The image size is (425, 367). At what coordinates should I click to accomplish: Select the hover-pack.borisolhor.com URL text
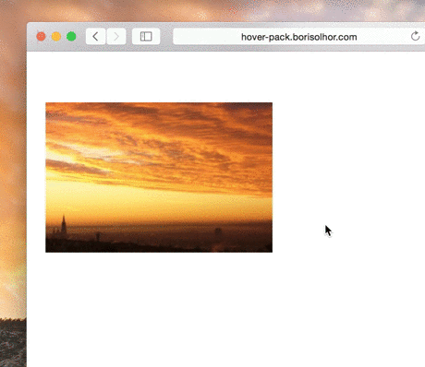[x=298, y=37]
